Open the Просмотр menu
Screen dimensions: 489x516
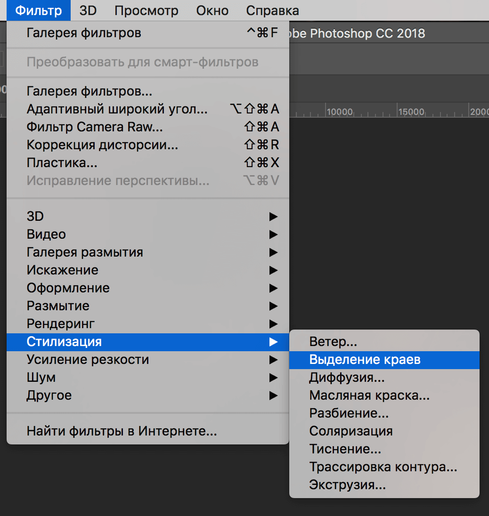point(146,10)
